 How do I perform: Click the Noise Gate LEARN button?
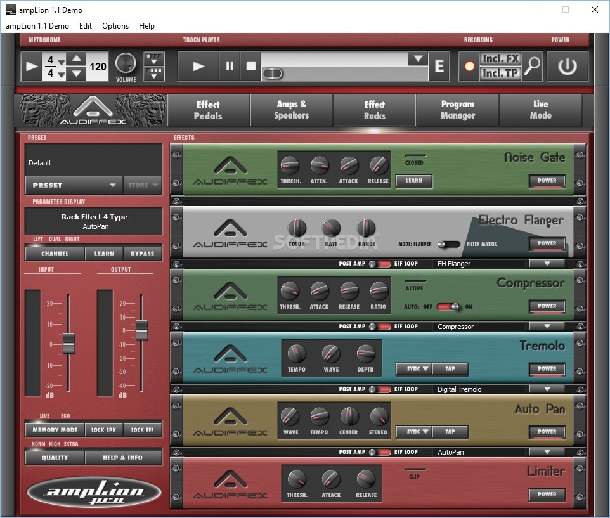(414, 181)
